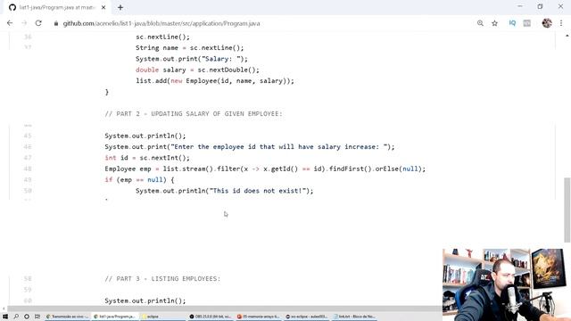Click line number 48
Viewport: 571px width, 321px height.
[x=28, y=169]
